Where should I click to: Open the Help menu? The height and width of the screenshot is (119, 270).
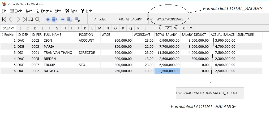point(87,11)
